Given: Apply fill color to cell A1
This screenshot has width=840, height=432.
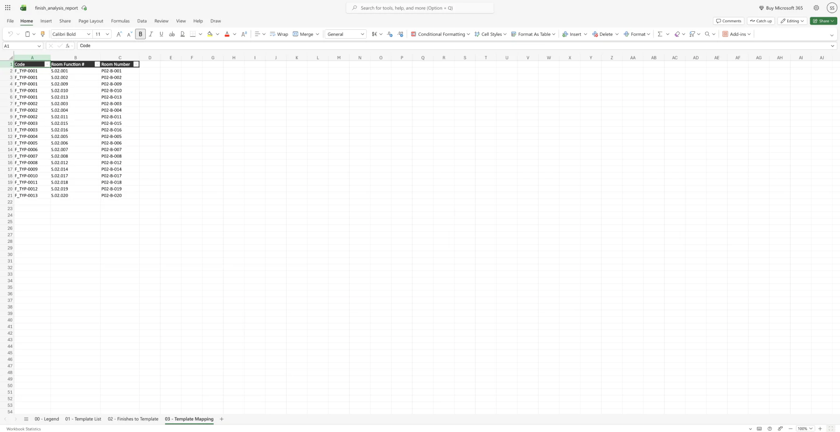Looking at the screenshot, I should point(210,34).
